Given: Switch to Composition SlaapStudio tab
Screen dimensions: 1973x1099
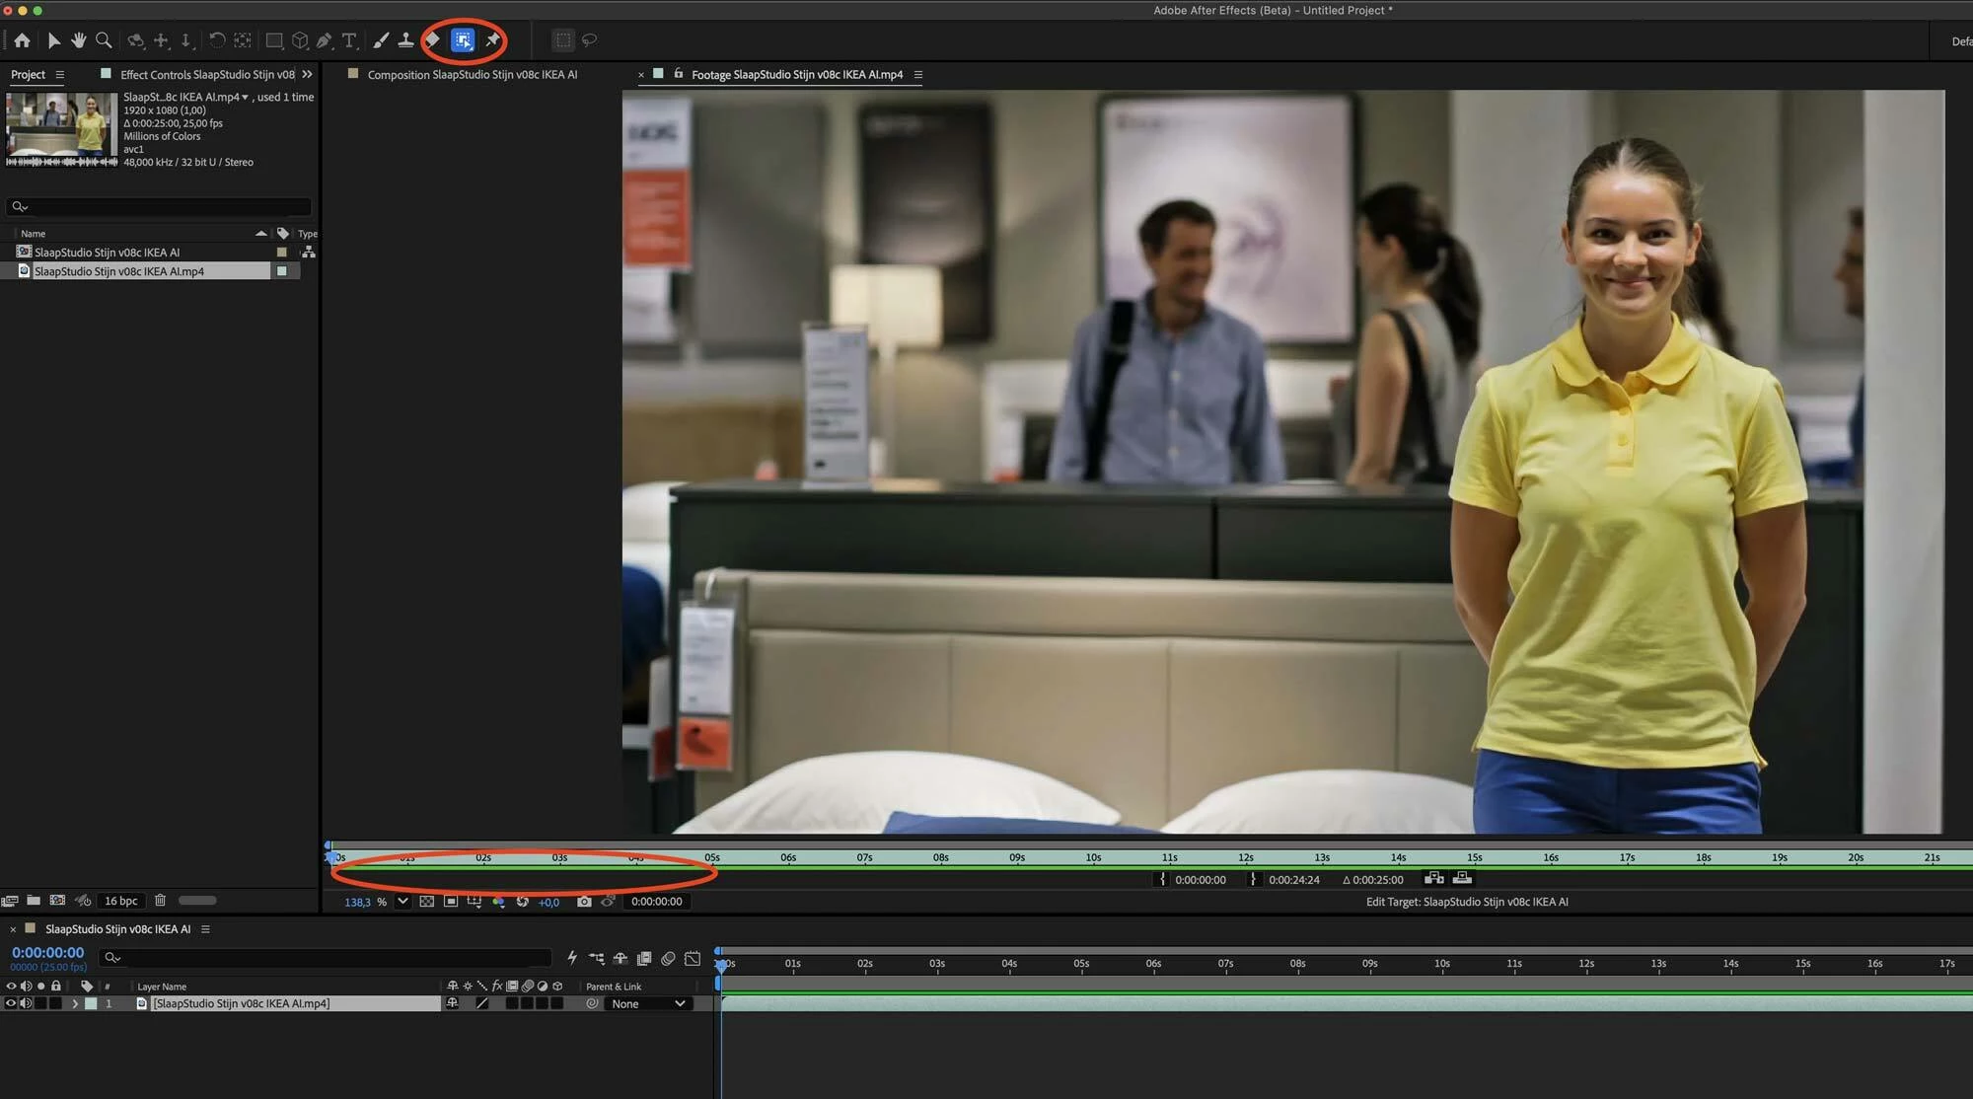Looking at the screenshot, I should 472,75.
